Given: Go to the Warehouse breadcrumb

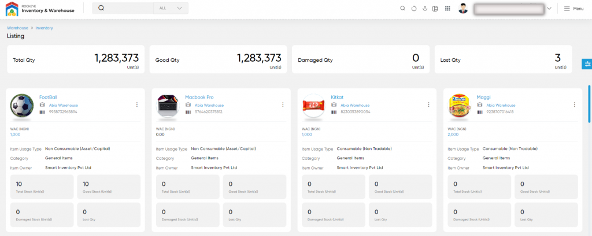Looking at the screenshot, I should click(x=17, y=28).
